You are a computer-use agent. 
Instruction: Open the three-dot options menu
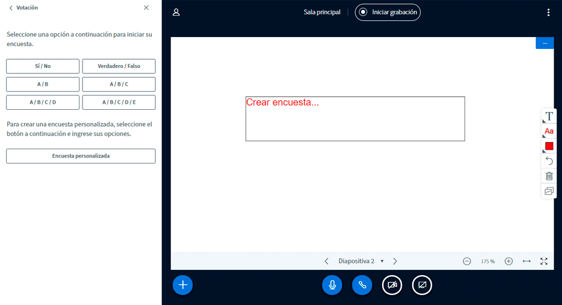coord(548,13)
